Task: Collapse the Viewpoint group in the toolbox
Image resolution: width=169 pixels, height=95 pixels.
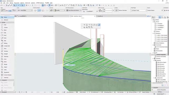Action: coord(1,80)
